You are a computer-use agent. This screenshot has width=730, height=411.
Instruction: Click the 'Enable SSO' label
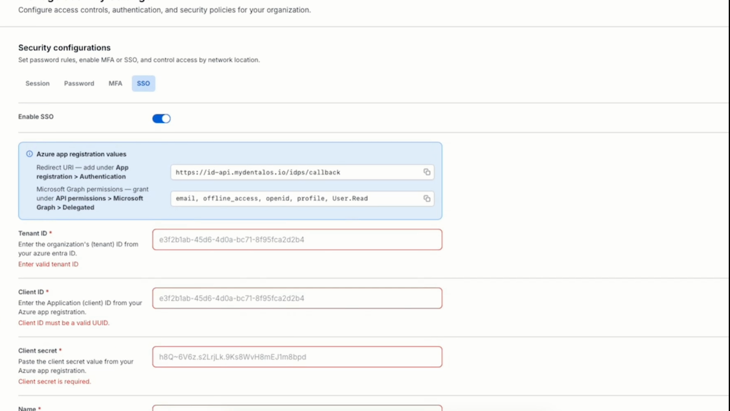[x=36, y=117]
